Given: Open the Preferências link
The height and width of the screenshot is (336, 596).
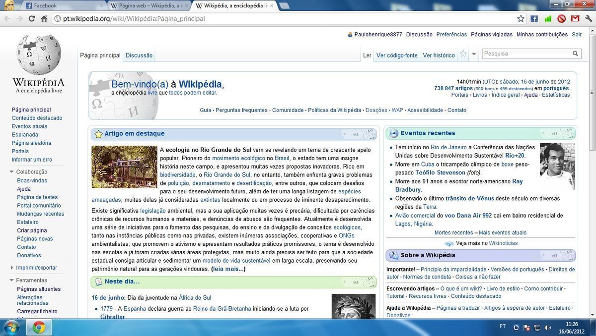Looking at the screenshot, I should pos(451,35).
